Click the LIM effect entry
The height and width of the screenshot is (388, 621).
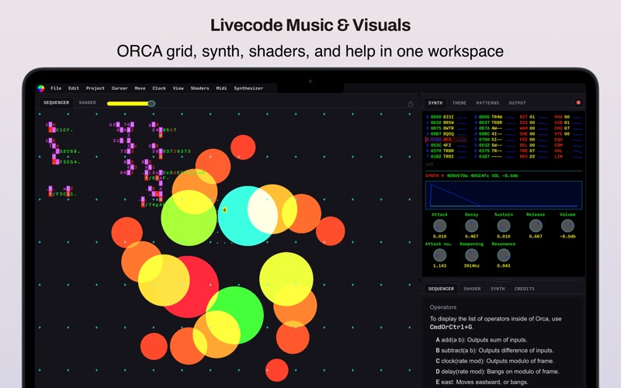[568, 157]
